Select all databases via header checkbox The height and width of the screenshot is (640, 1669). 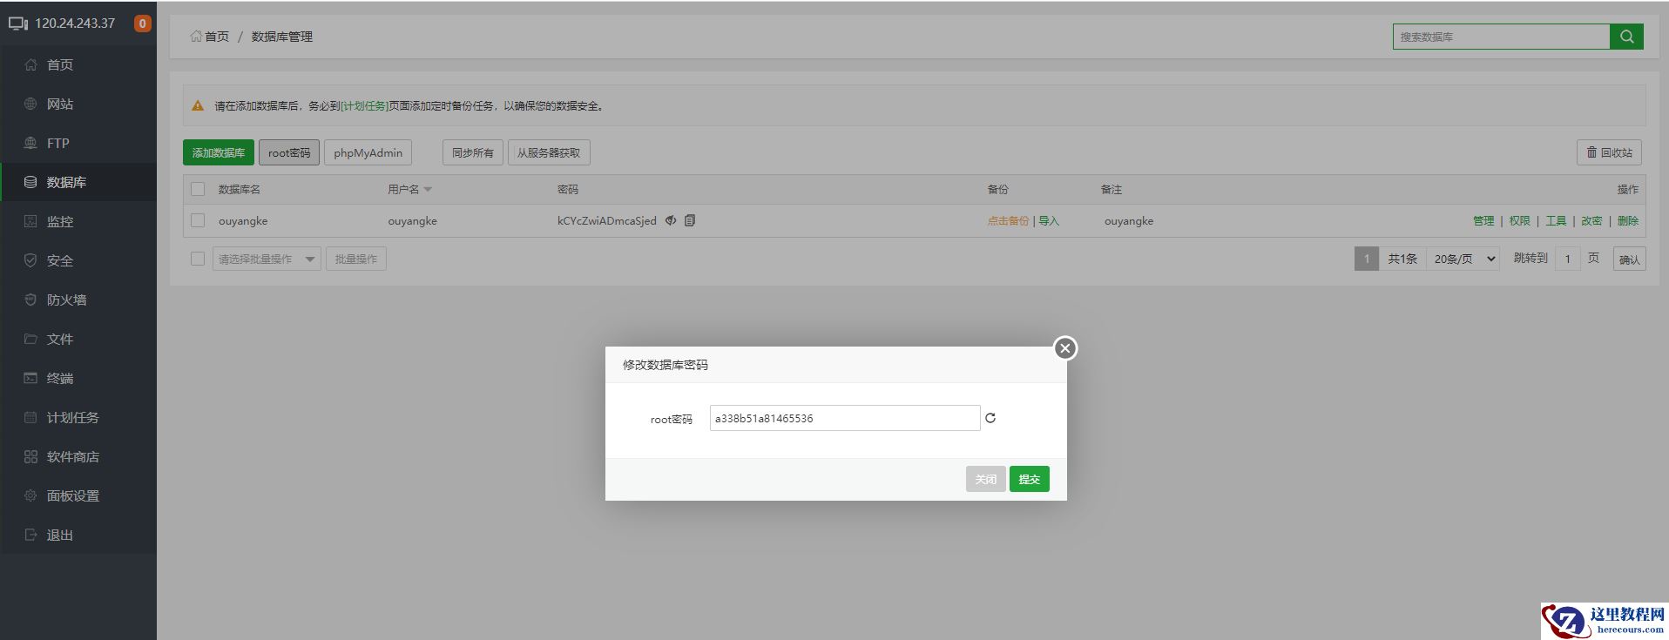[198, 189]
